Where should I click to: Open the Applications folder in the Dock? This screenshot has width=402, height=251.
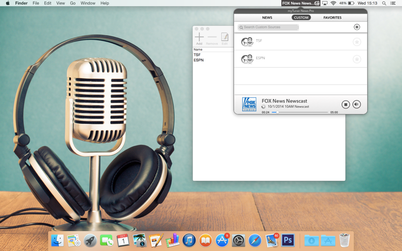pyautogui.click(x=328, y=241)
